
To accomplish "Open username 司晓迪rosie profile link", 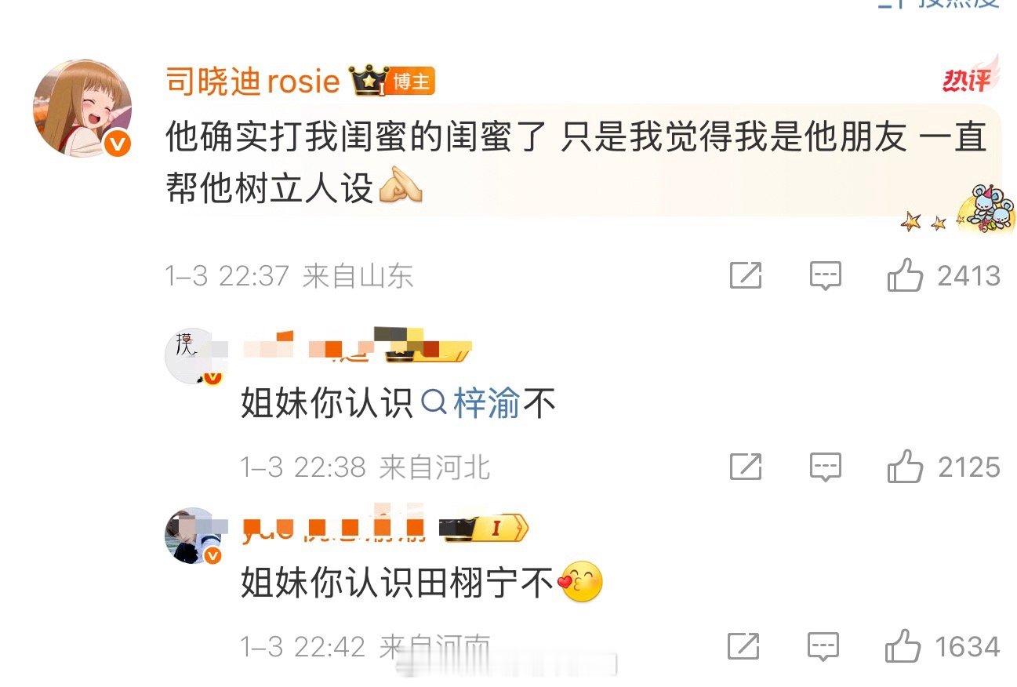I will 252,82.
